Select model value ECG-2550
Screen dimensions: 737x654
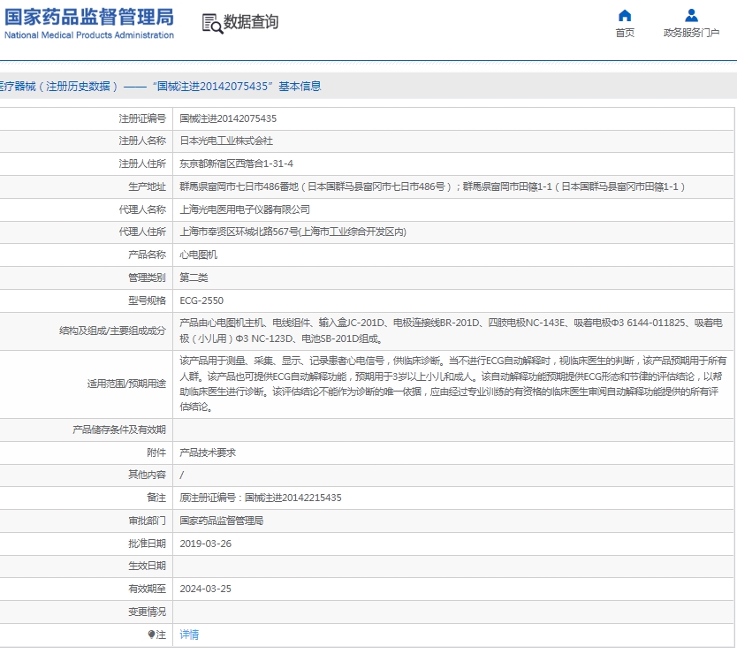[x=201, y=300]
